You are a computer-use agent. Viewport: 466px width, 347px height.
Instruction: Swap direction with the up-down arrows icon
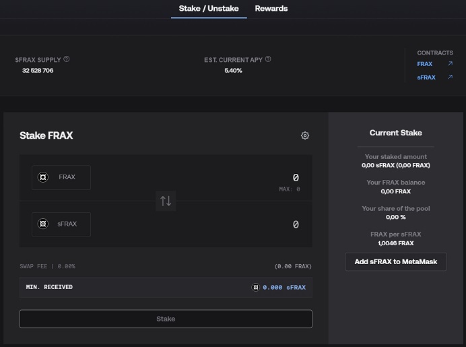166,201
